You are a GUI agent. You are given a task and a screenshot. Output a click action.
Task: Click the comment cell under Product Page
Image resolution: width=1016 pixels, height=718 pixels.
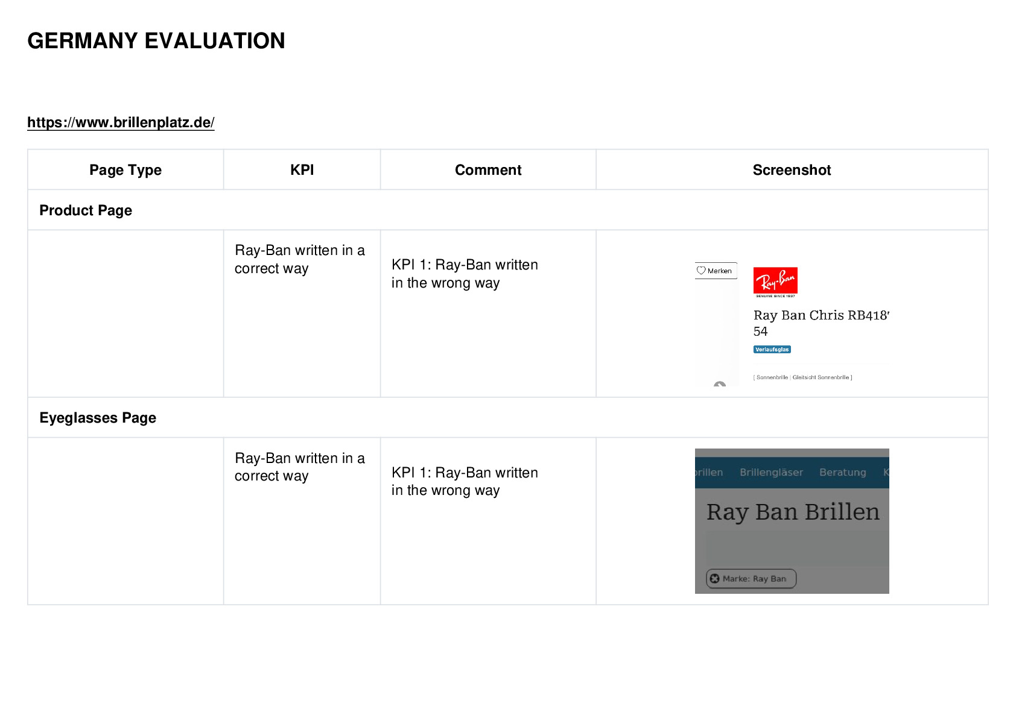click(x=488, y=313)
